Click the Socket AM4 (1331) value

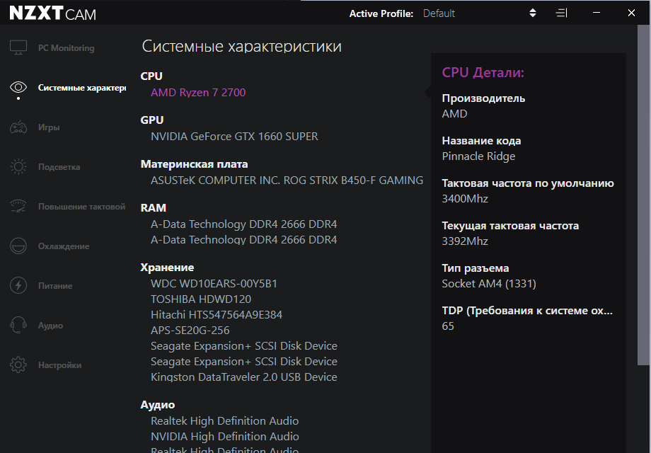[x=489, y=284]
